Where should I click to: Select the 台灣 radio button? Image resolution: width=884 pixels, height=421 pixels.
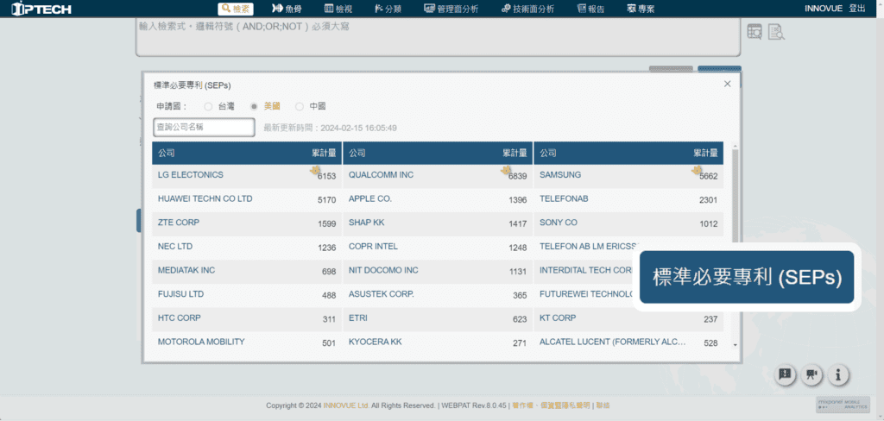(x=208, y=106)
